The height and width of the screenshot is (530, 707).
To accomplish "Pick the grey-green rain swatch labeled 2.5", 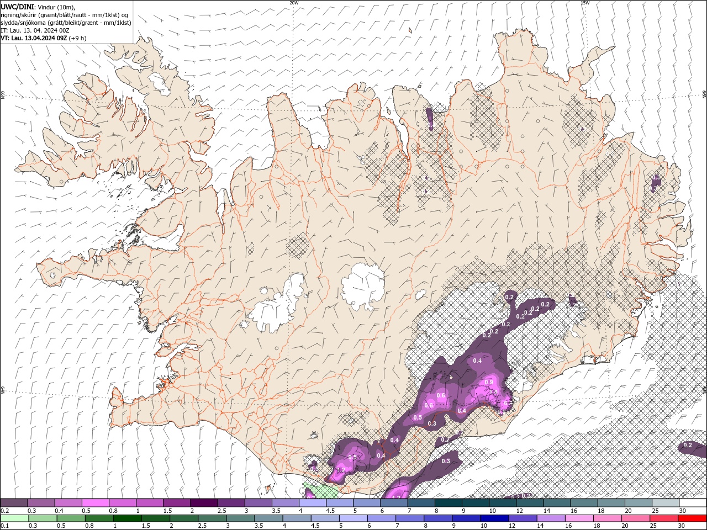I will tap(212, 518).
